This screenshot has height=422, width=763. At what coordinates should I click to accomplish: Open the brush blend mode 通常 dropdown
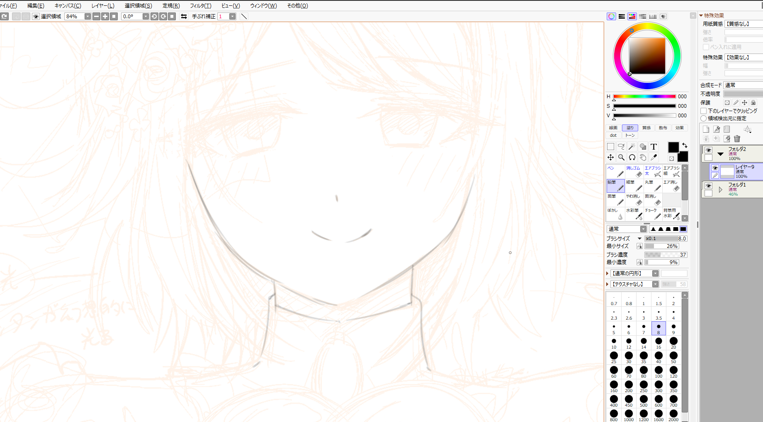pyautogui.click(x=643, y=229)
